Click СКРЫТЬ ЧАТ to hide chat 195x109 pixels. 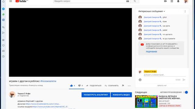tap(162, 85)
